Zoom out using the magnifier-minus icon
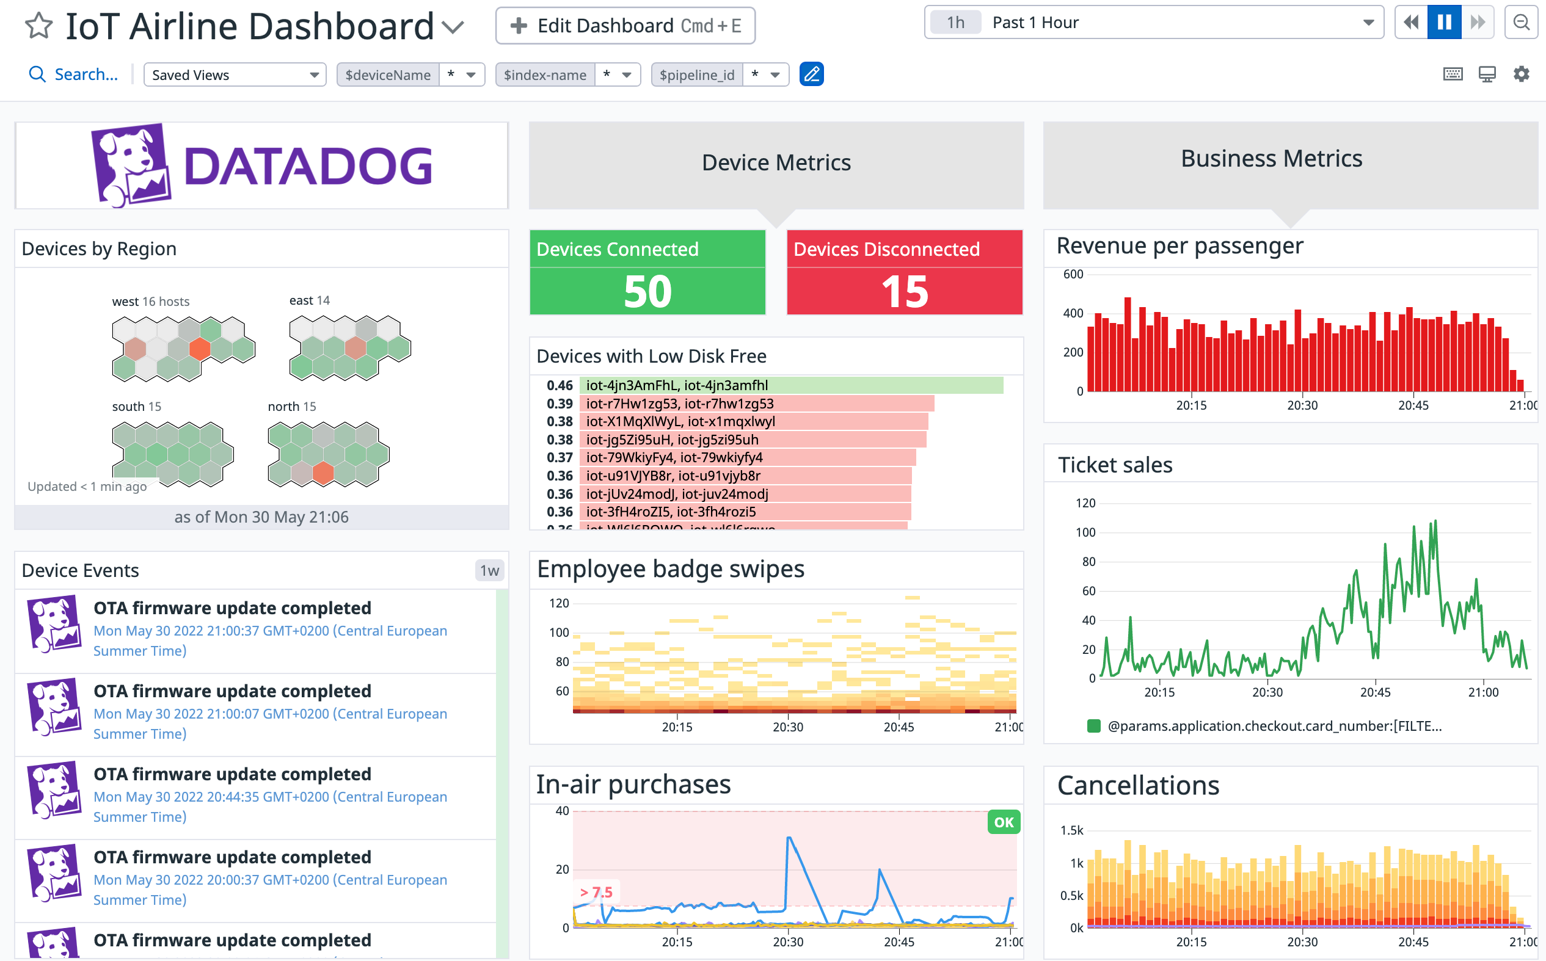This screenshot has width=1546, height=961. click(1522, 22)
